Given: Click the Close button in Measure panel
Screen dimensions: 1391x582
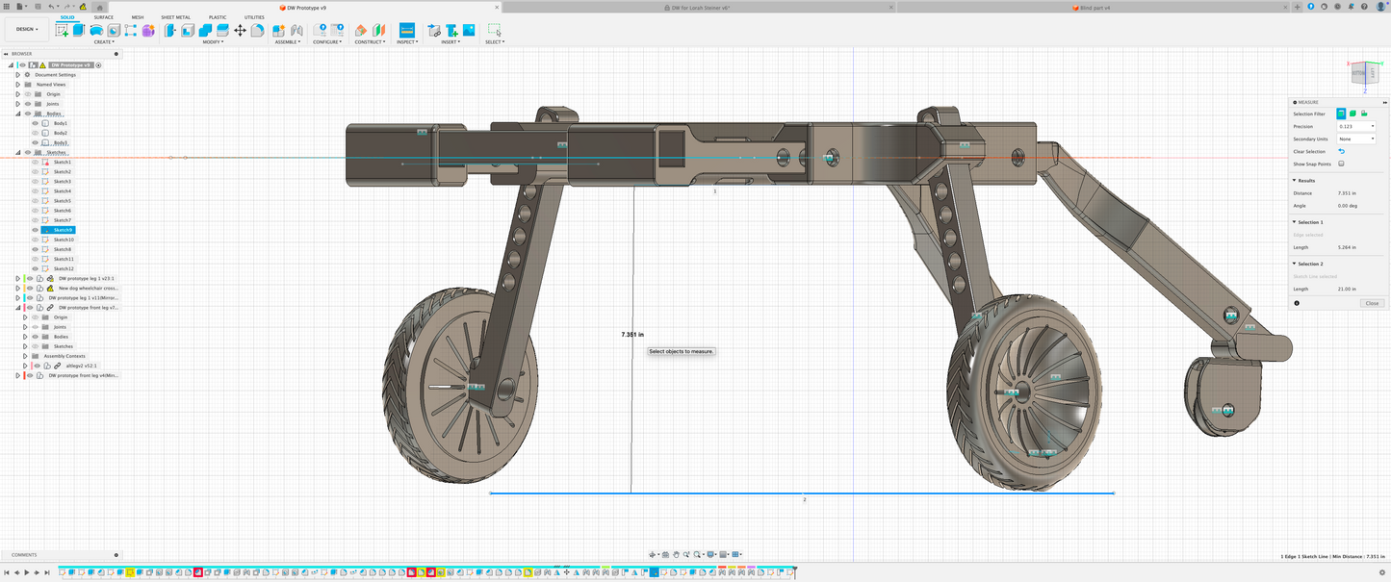Looking at the screenshot, I should click(1372, 303).
